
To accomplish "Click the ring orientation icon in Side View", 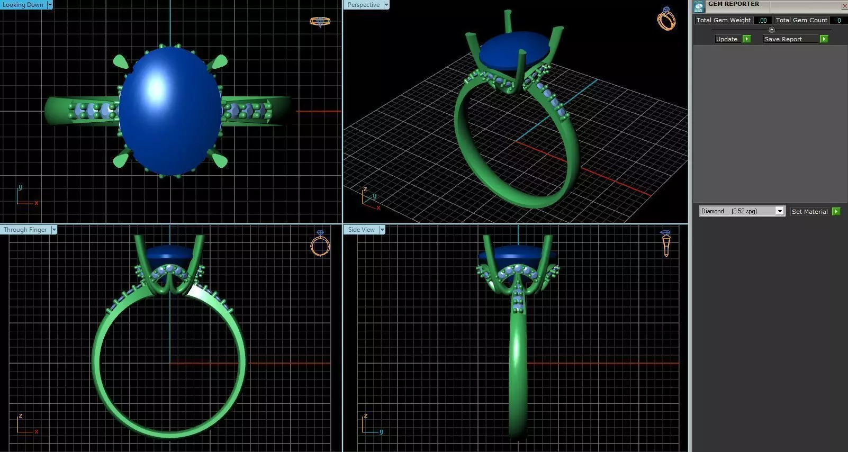I will [666, 243].
